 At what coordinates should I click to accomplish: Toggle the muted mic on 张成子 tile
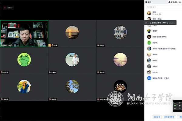(x=50, y=99)
